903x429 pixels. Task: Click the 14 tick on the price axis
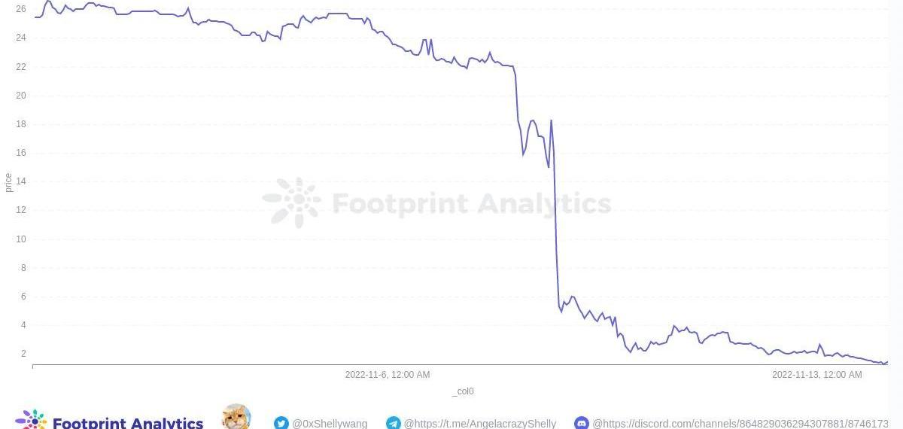tap(20, 181)
